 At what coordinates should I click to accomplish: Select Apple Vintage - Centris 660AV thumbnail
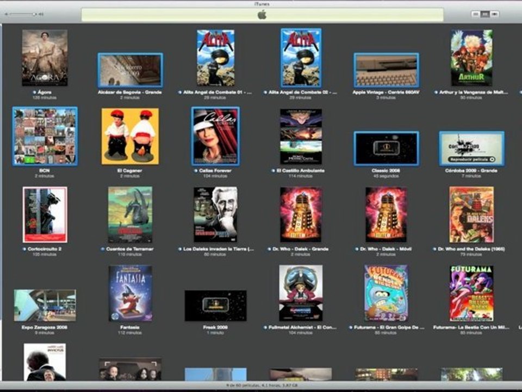(x=386, y=70)
